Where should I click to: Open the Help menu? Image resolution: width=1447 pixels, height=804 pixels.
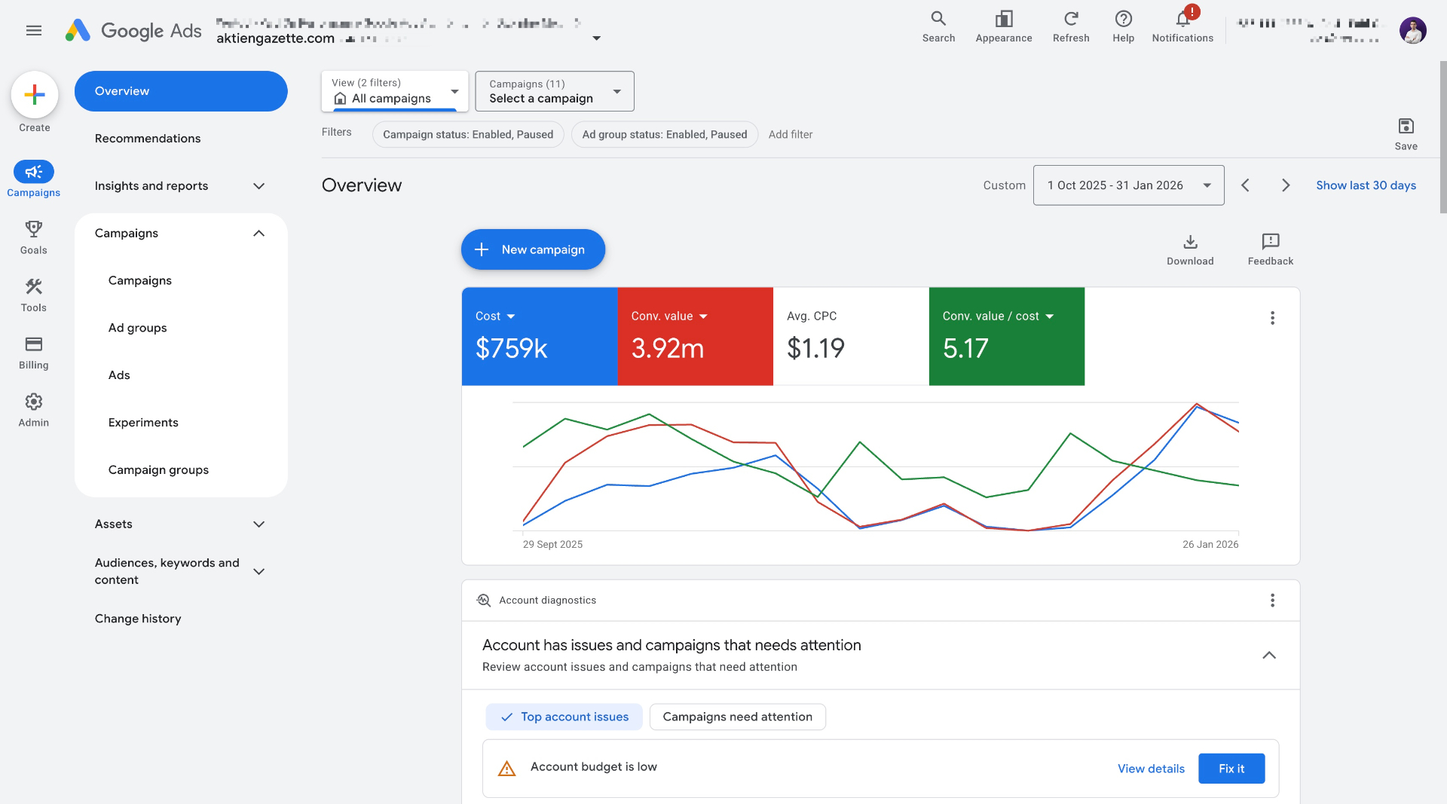[1123, 27]
